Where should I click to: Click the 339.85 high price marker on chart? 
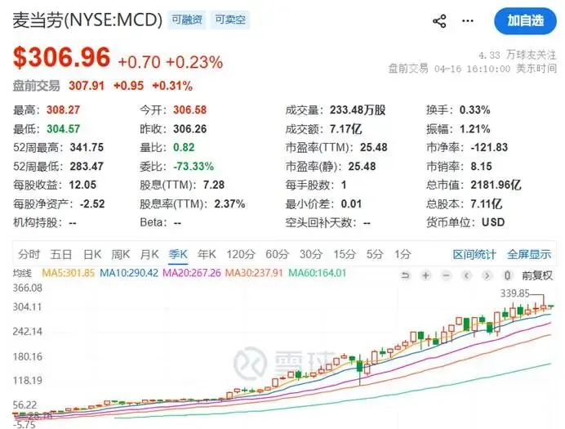pos(514,294)
